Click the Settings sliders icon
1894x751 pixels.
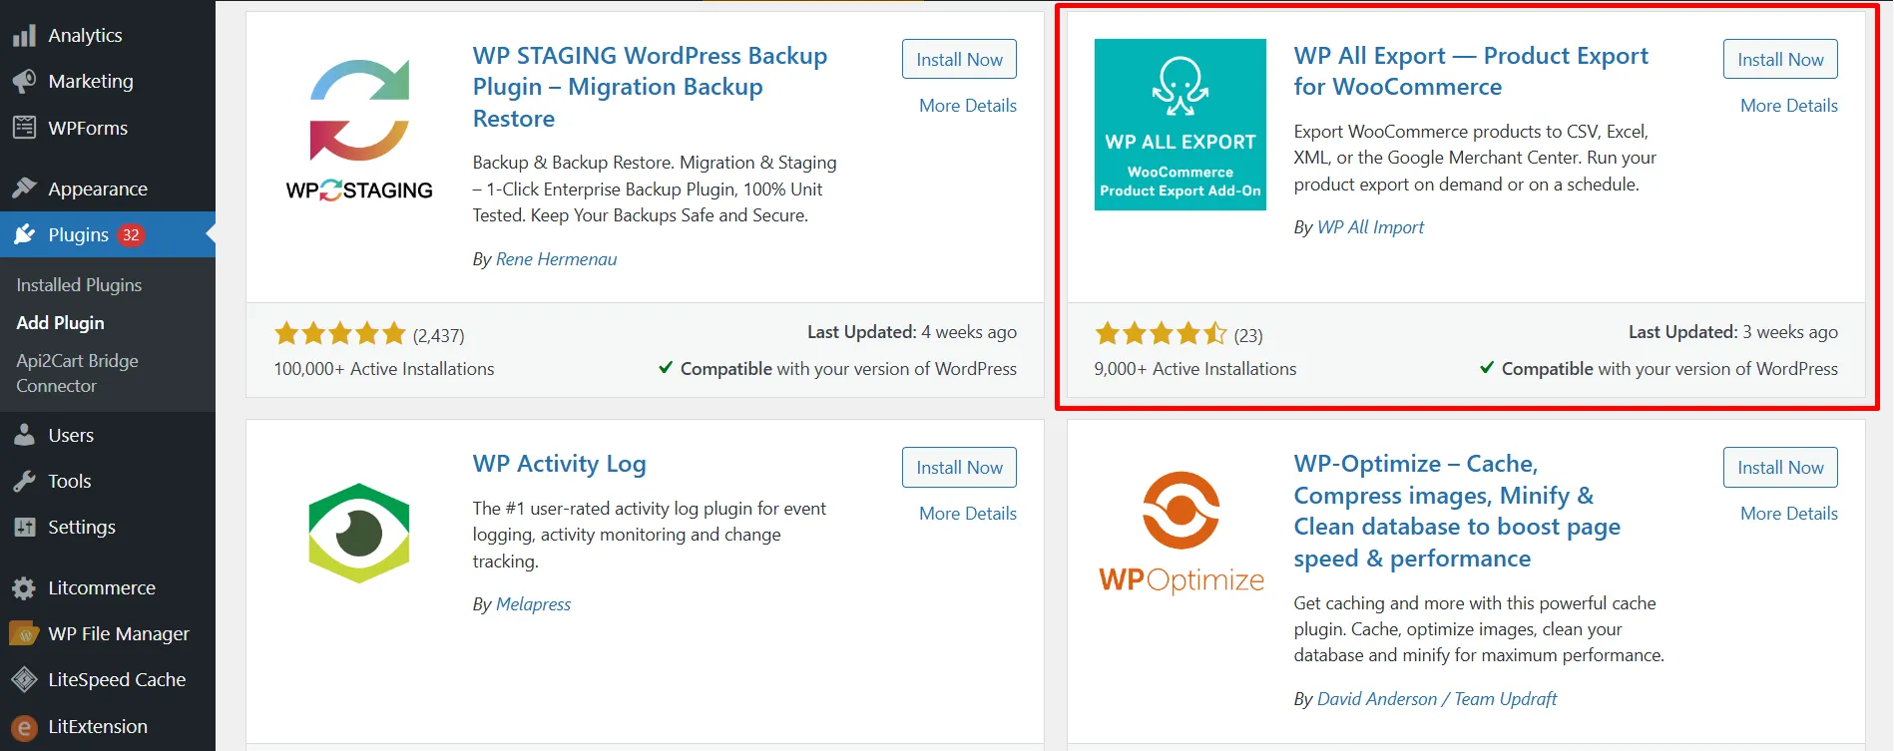[x=24, y=527]
